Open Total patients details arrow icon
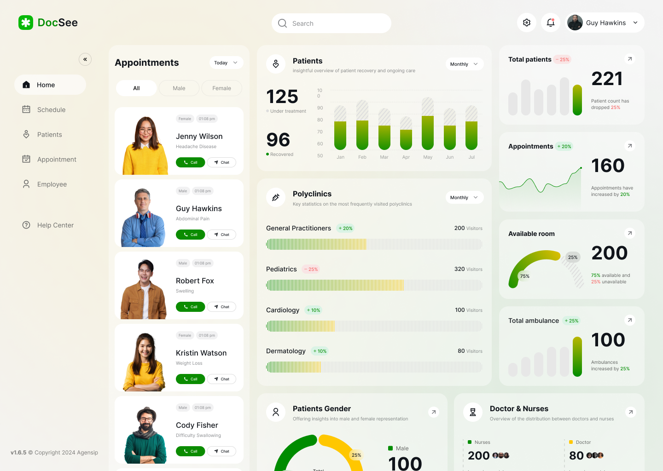 630,59
